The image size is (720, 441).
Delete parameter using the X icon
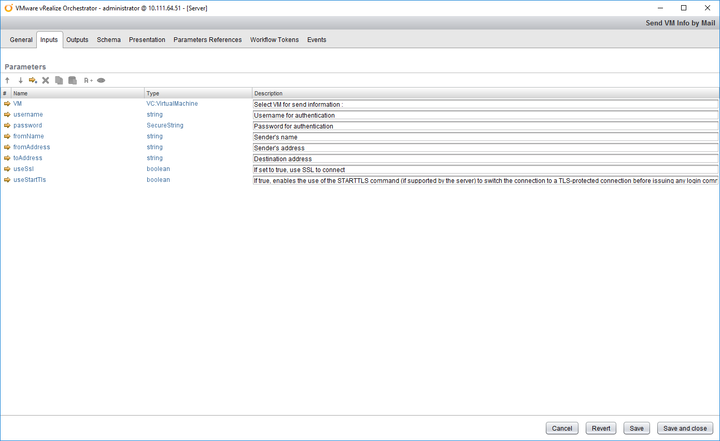[x=46, y=80]
